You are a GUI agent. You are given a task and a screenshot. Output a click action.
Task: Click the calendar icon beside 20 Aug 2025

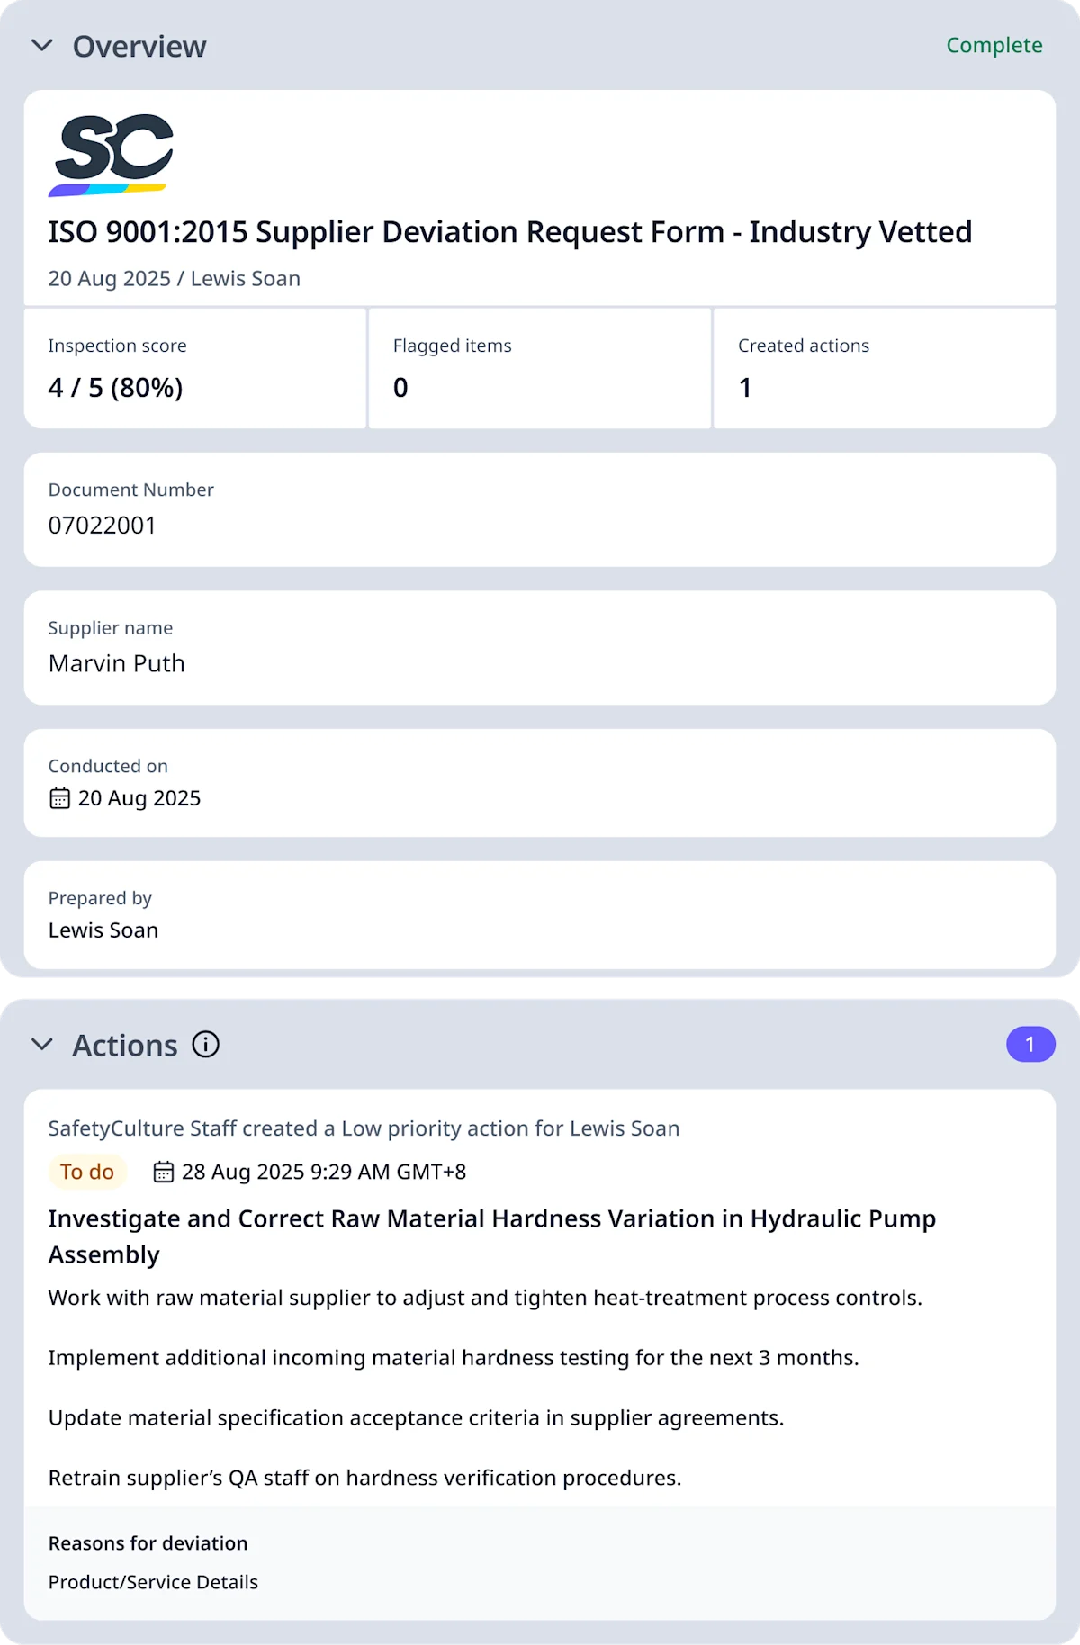pyautogui.click(x=59, y=798)
